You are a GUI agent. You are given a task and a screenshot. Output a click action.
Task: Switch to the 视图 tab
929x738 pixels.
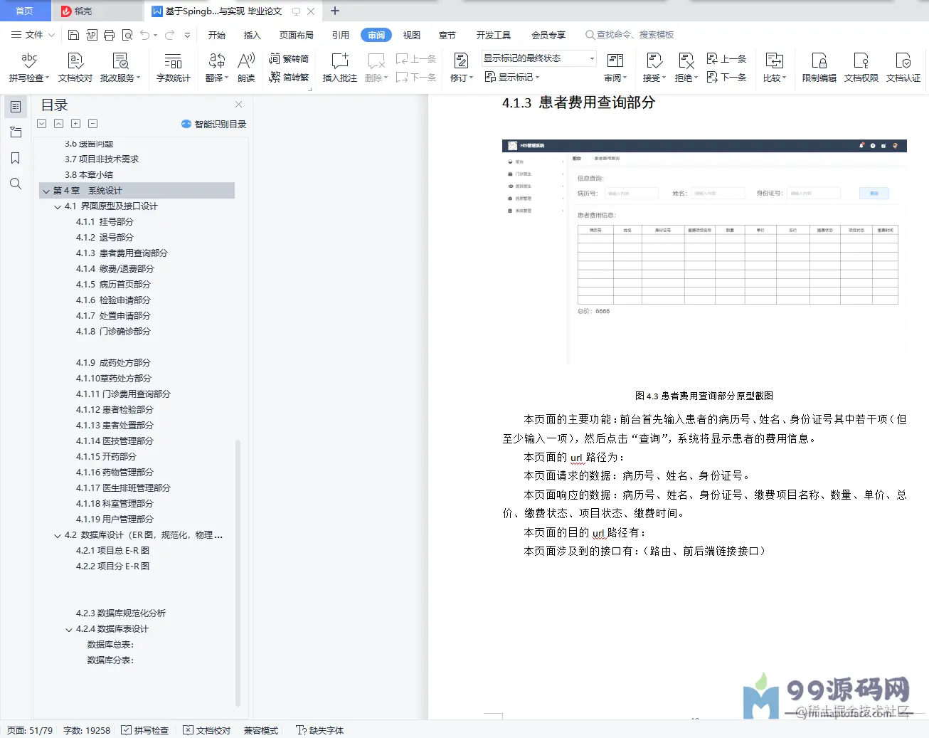click(x=411, y=35)
